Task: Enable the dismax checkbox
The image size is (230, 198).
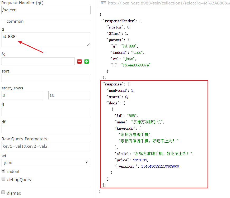Action: click(3, 192)
